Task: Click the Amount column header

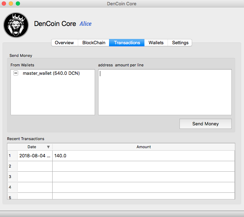Action: [x=144, y=147]
